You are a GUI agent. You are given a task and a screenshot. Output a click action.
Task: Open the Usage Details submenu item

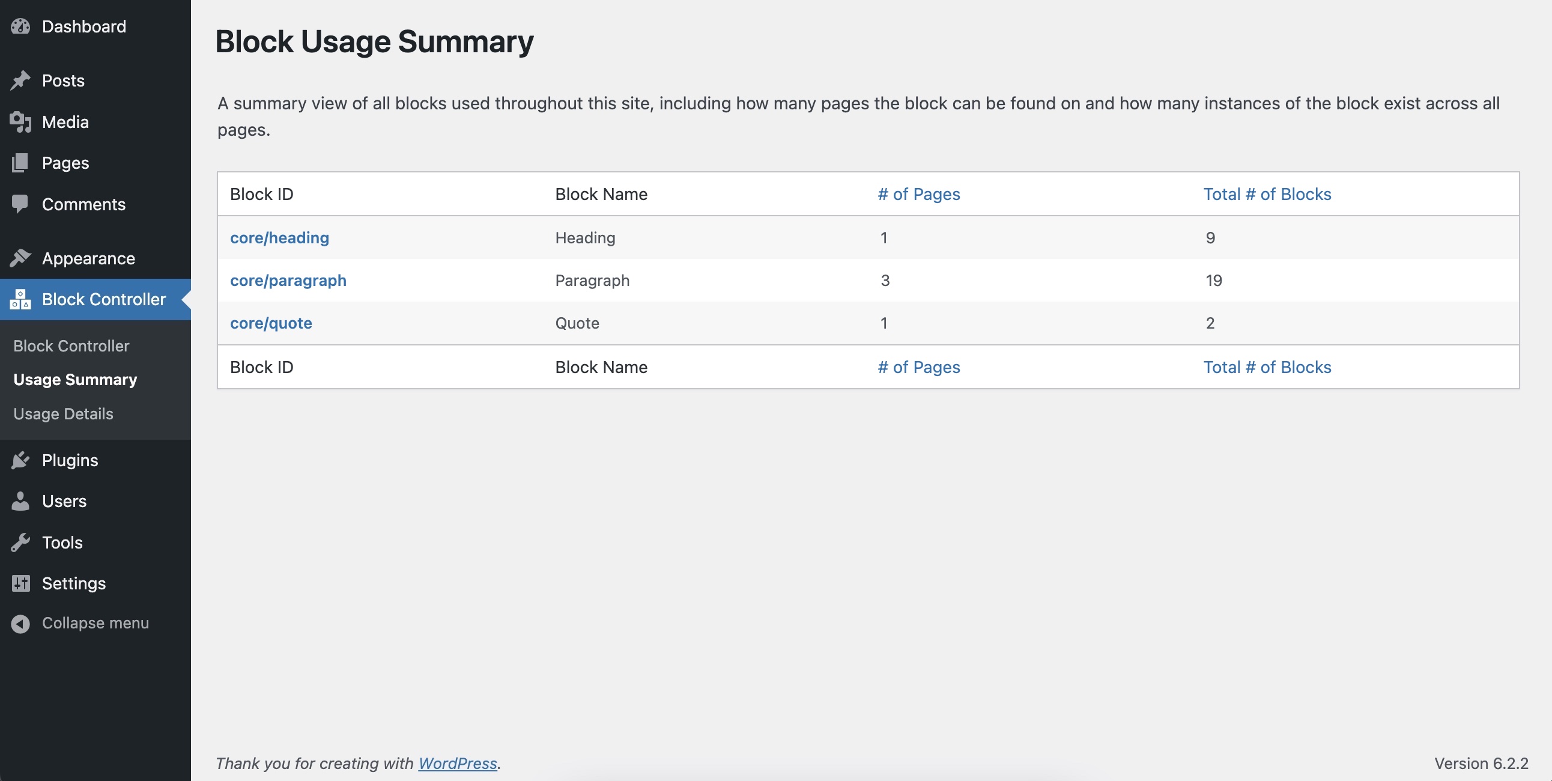[x=63, y=413]
